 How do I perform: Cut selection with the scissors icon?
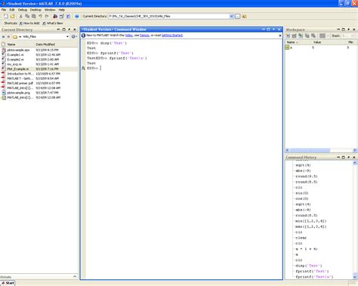[x=20, y=16]
